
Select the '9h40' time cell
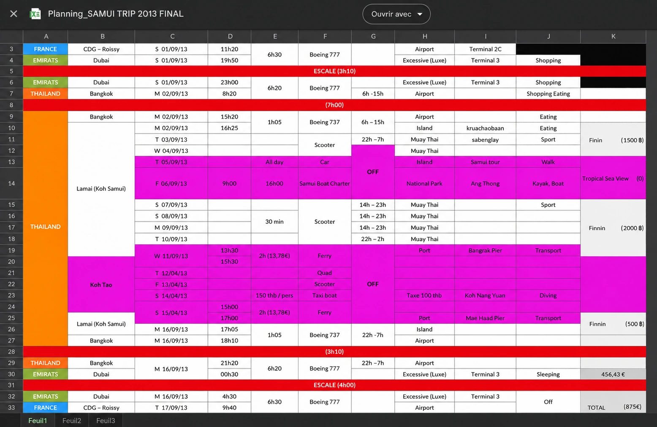[229, 408]
